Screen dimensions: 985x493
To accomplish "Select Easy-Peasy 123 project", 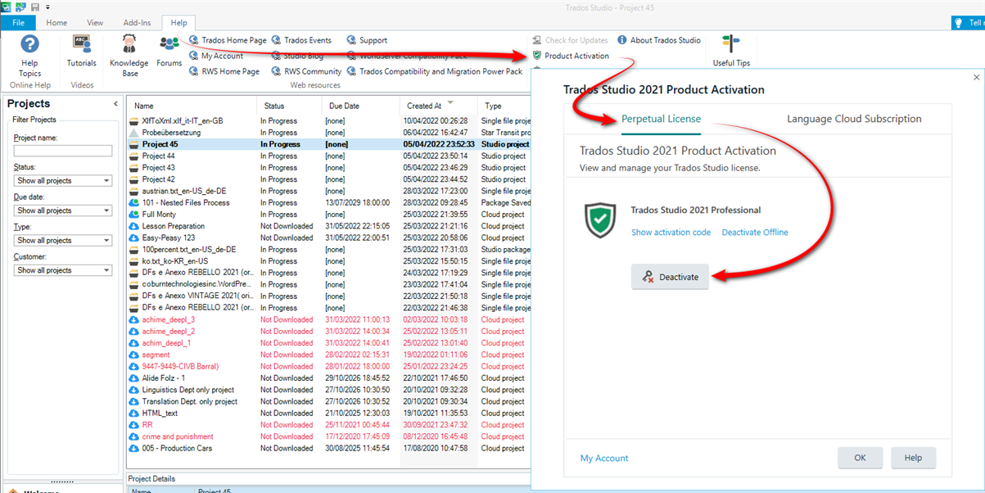I will coord(329,237).
